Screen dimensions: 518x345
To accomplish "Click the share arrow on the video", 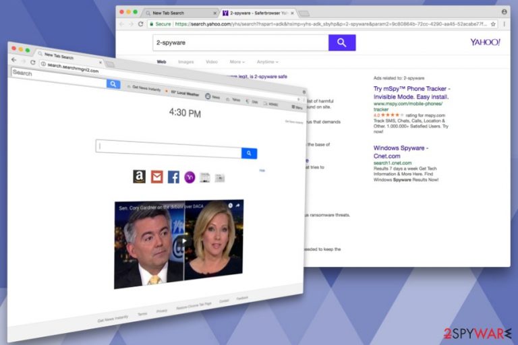I will (x=237, y=205).
